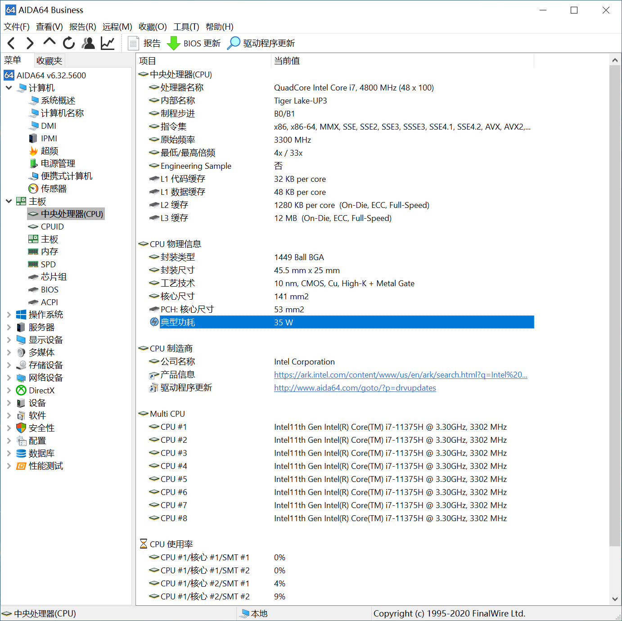Expand the 存储设备 tree node
This screenshot has width=622, height=621.
coord(9,365)
